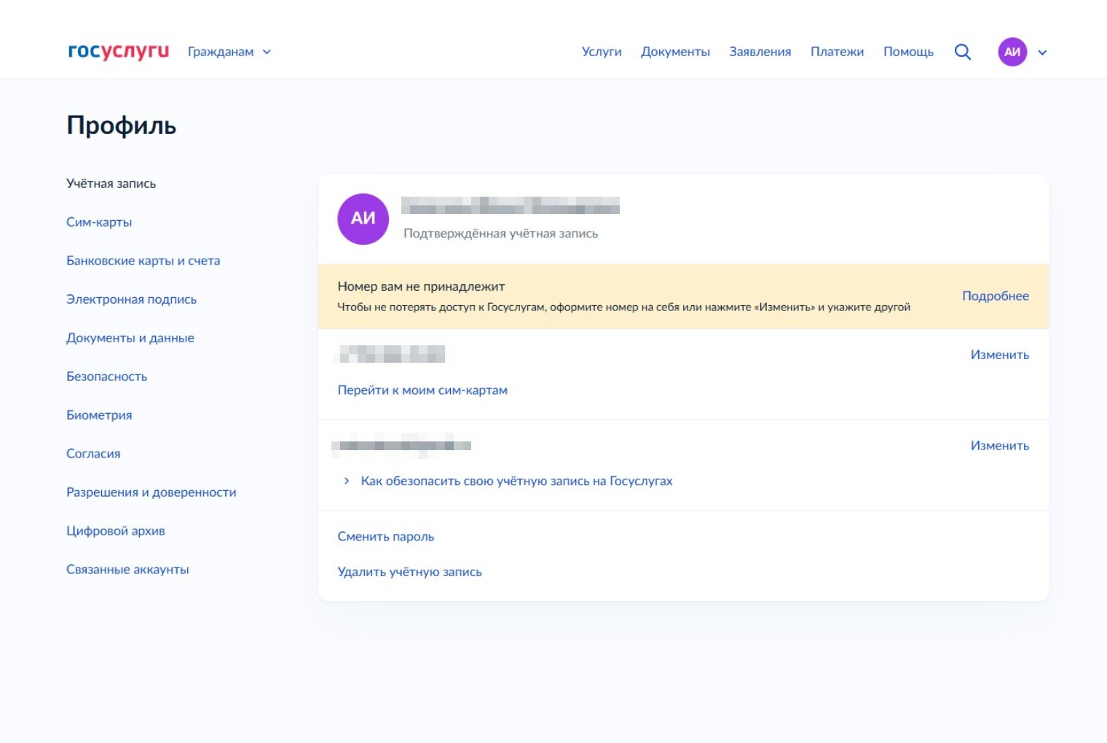This screenshot has width=1107, height=743.
Task: Open Сим-карты in the sidebar
Action: (x=99, y=222)
